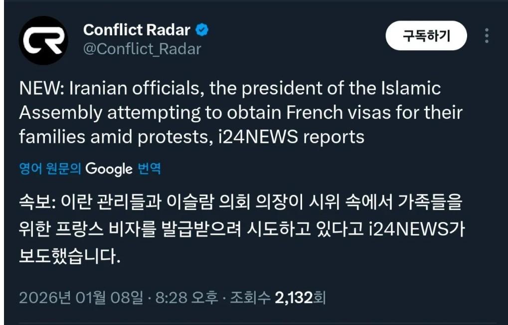The width and height of the screenshot is (508, 325).
Task: Click the 속보: label in Korean translation
Action: point(38,203)
